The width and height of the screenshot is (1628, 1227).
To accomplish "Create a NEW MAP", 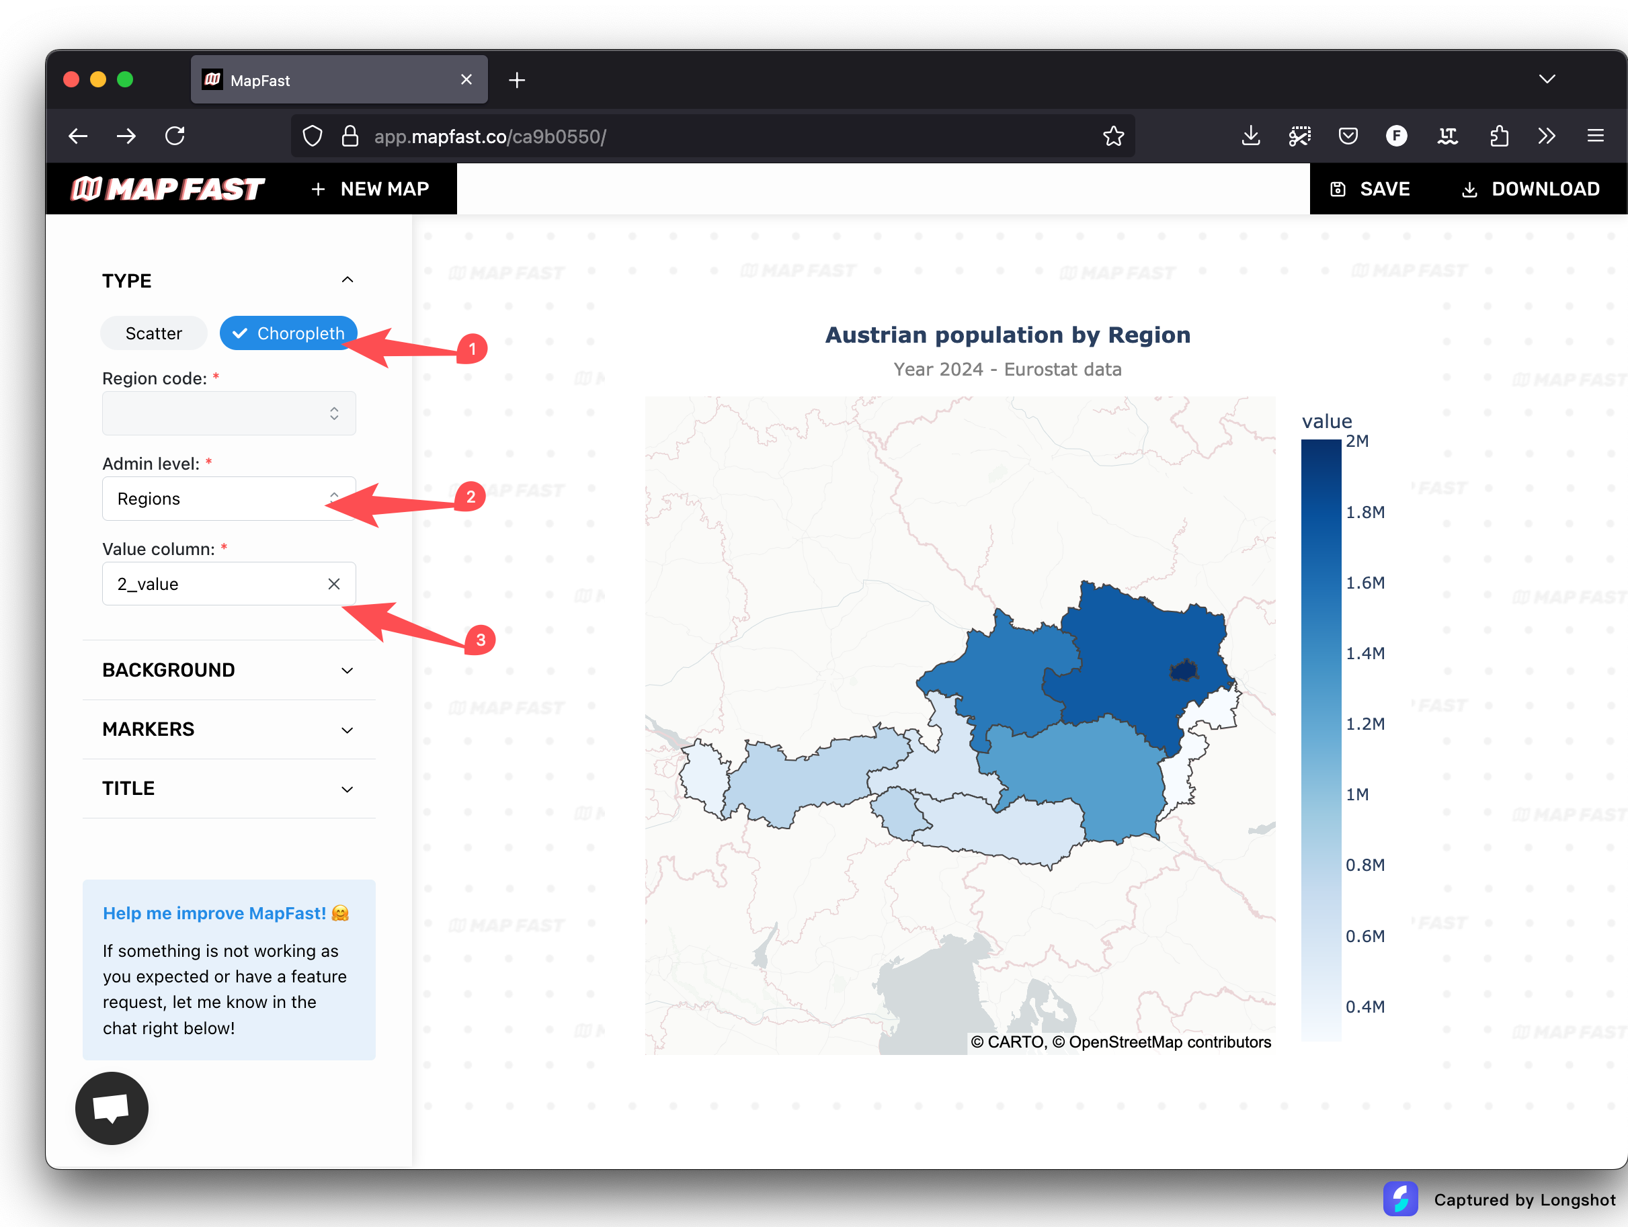I will 370,189.
